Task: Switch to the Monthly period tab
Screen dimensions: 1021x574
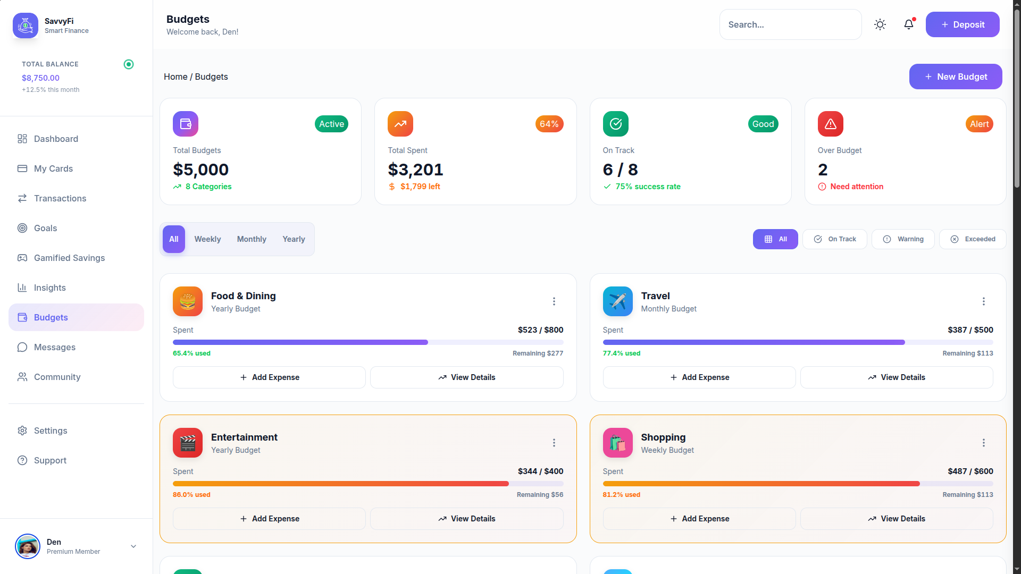Action: [x=252, y=239]
